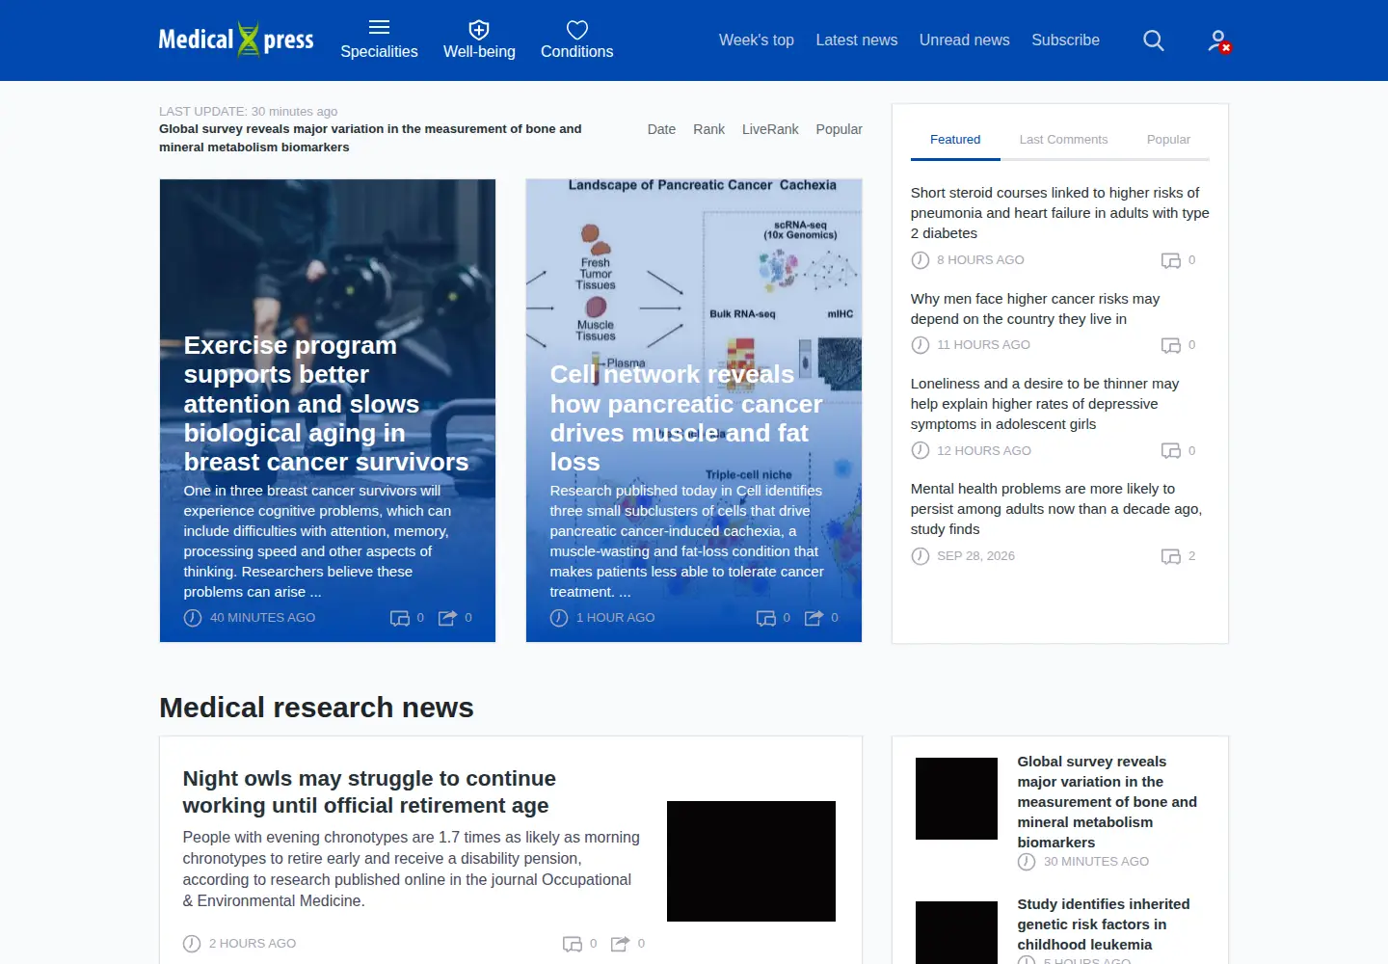Sort articles by Date
1388x964 pixels.
tap(661, 129)
